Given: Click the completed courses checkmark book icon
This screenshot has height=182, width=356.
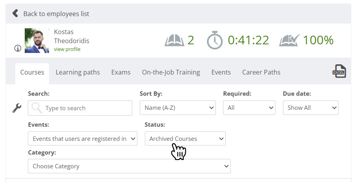Looking at the screenshot, I should 290,40.
